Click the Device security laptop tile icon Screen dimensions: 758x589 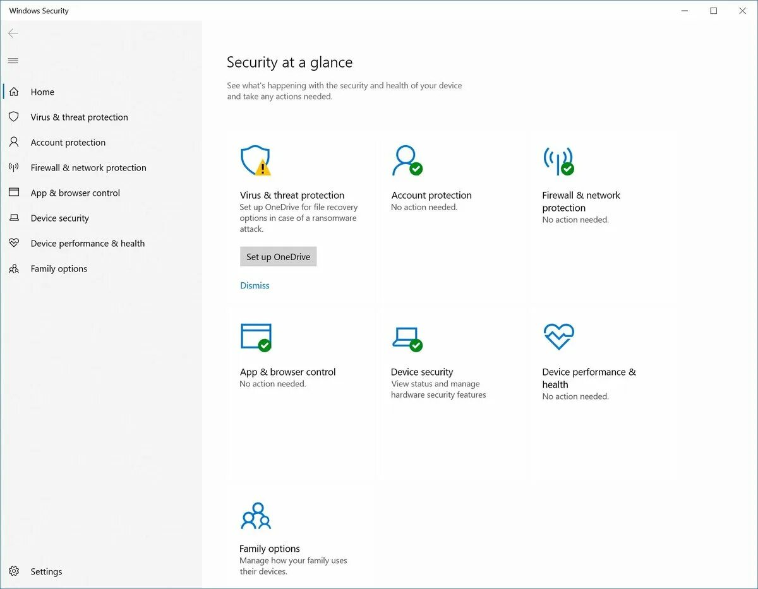(x=406, y=337)
